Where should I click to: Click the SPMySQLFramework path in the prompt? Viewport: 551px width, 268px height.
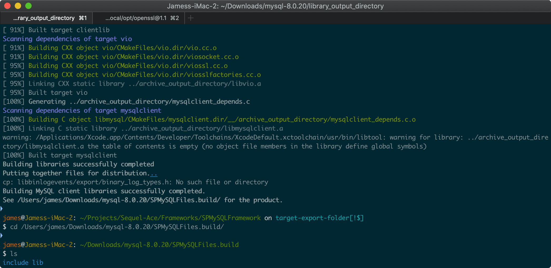point(170,218)
